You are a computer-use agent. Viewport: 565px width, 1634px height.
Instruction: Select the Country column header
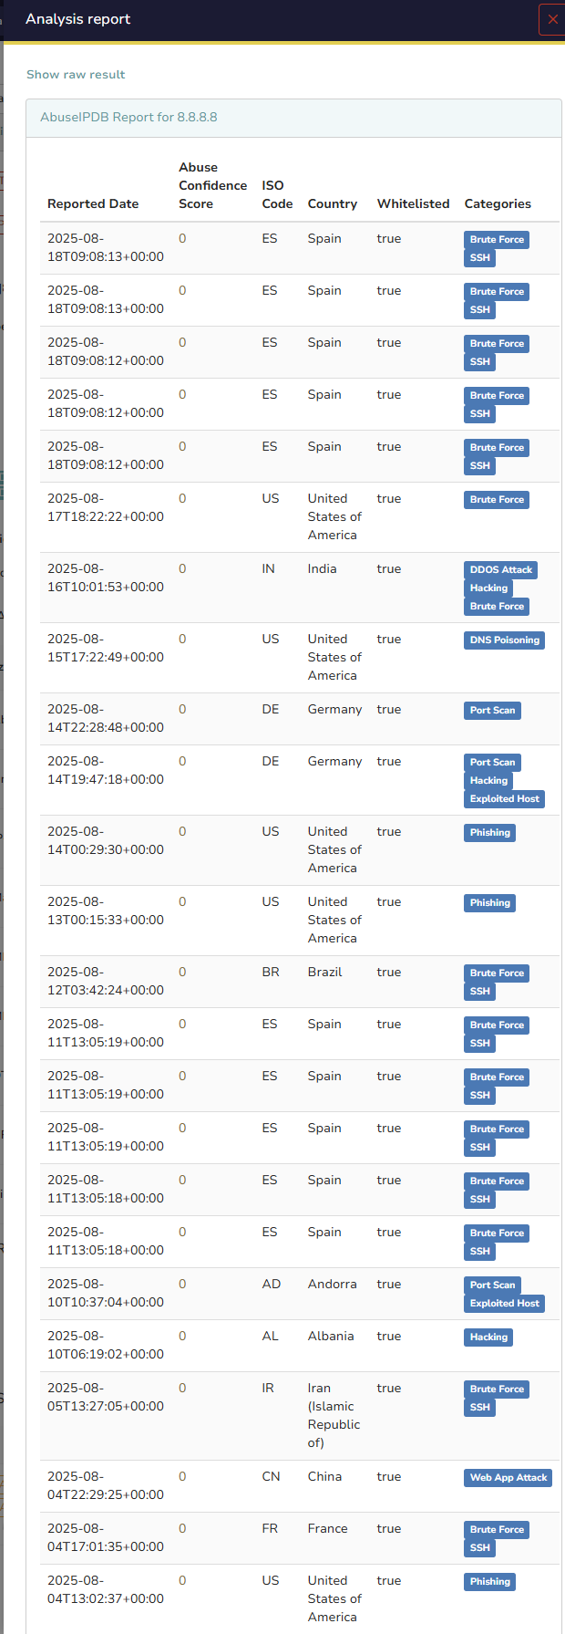(x=333, y=204)
